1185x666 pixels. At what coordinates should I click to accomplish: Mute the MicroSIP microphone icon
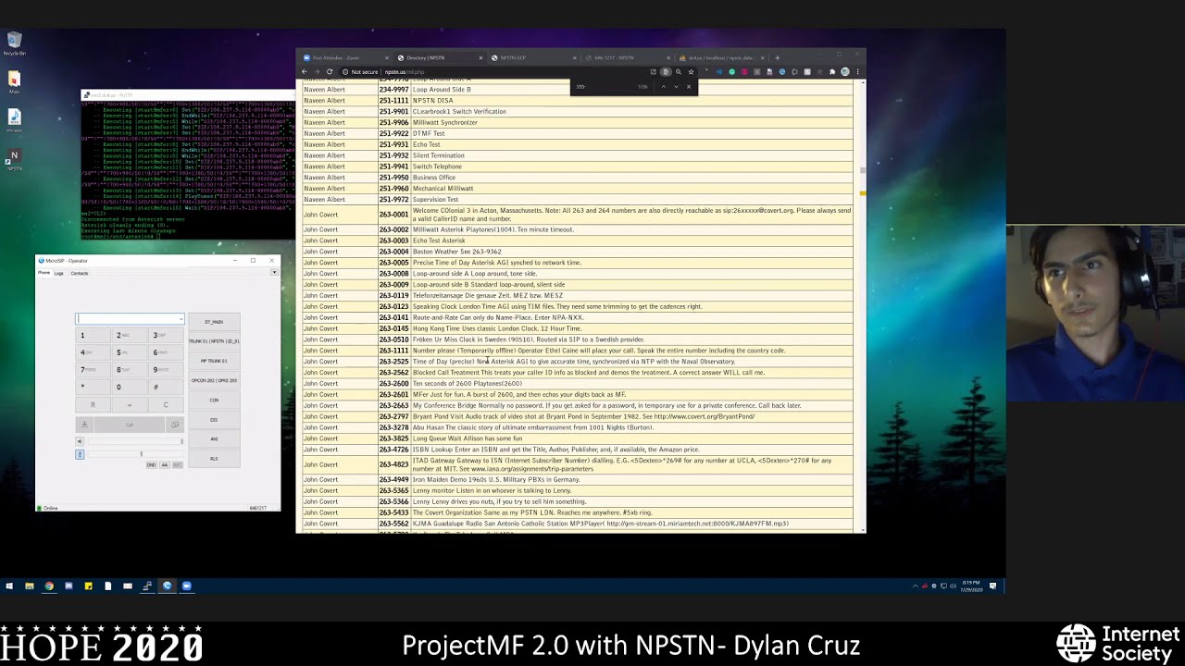80,454
